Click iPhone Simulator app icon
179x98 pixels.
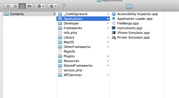click(114, 33)
